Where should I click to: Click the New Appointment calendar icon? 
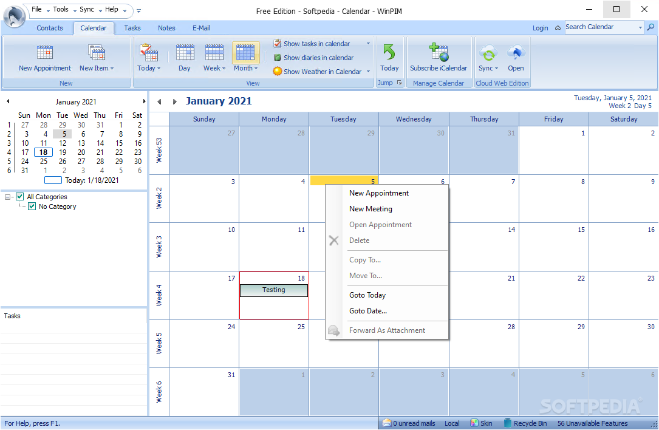pos(44,53)
